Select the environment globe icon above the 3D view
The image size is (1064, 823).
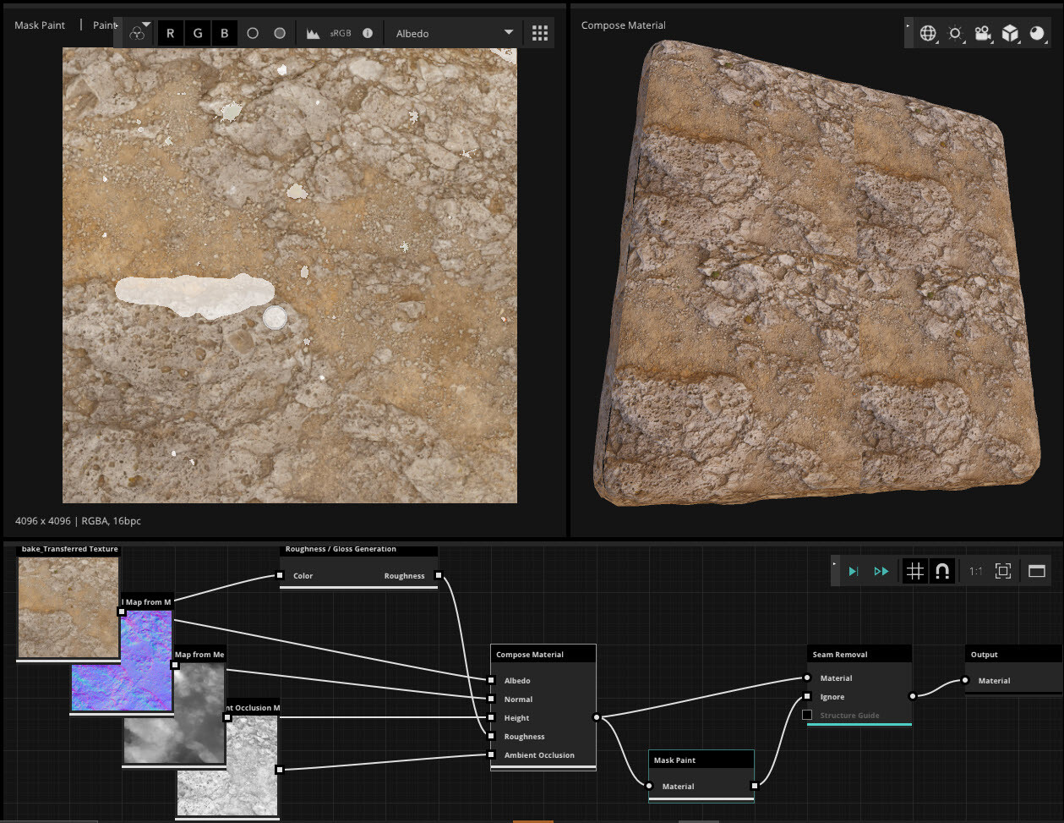click(x=928, y=33)
